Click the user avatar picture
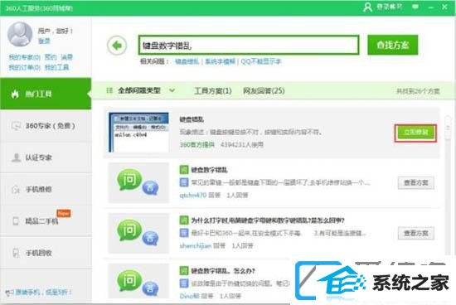The width and height of the screenshot is (456, 305). click(20, 34)
